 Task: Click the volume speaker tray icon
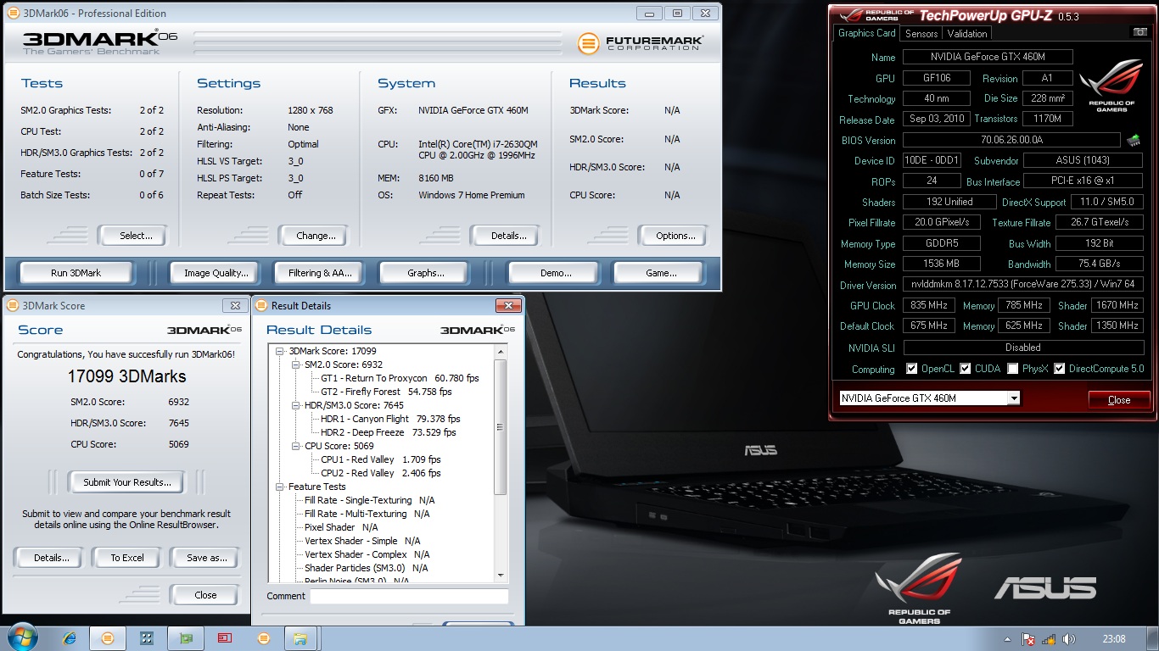(1068, 639)
